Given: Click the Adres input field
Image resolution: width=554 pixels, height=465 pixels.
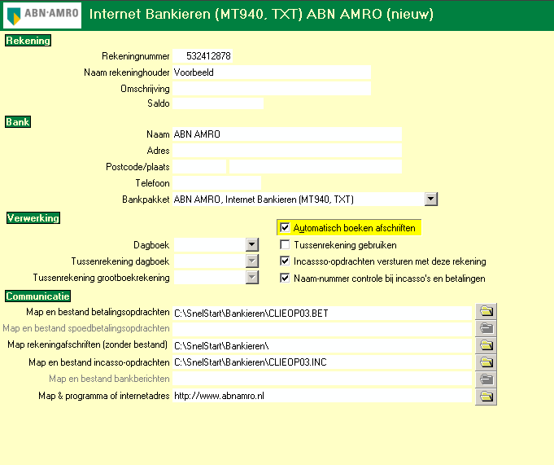Looking at the screenshot, I should 287,151.
